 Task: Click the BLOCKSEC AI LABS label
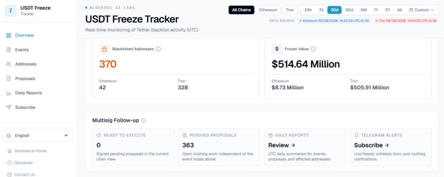pos(112,7)
